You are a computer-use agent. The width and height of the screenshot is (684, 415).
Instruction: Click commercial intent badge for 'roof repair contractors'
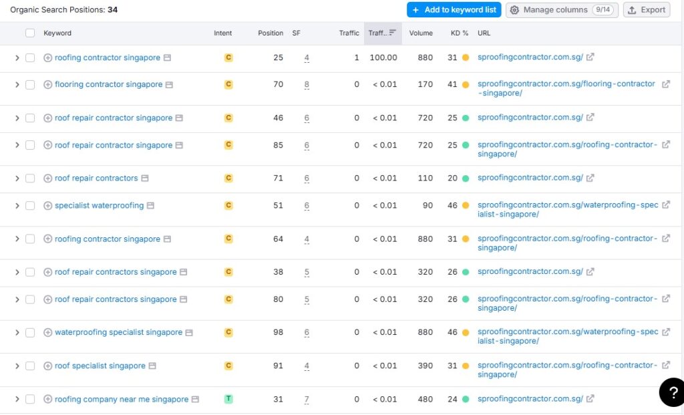point(228,178)
